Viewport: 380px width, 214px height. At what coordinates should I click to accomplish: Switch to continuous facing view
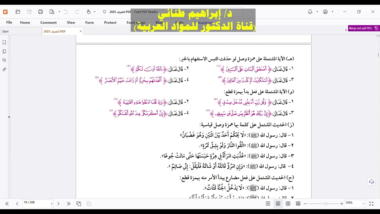[x=298, y=204]
